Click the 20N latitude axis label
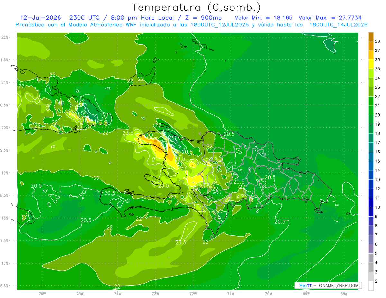 click(5, 128)
